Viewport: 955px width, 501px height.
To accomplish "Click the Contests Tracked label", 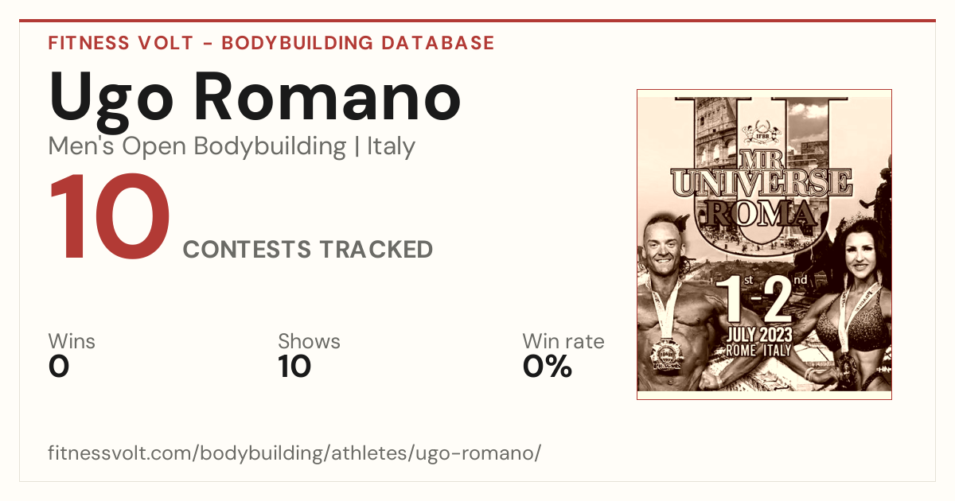I will point(308,250).
